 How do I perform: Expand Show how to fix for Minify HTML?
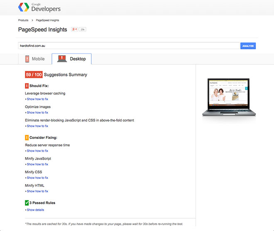pos(37,191)
